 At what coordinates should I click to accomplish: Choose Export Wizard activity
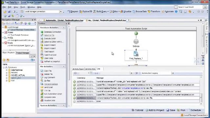[48, 45]
